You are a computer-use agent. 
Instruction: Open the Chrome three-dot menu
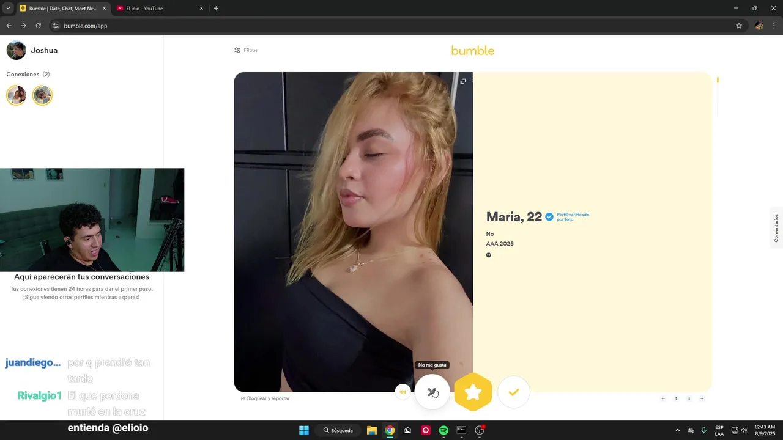[774, 26]
